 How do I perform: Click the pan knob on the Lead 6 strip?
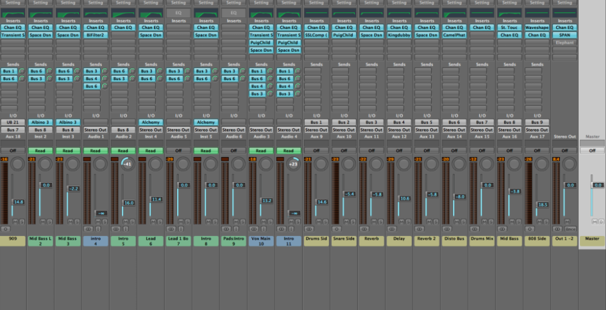click(x=155, y=164)
